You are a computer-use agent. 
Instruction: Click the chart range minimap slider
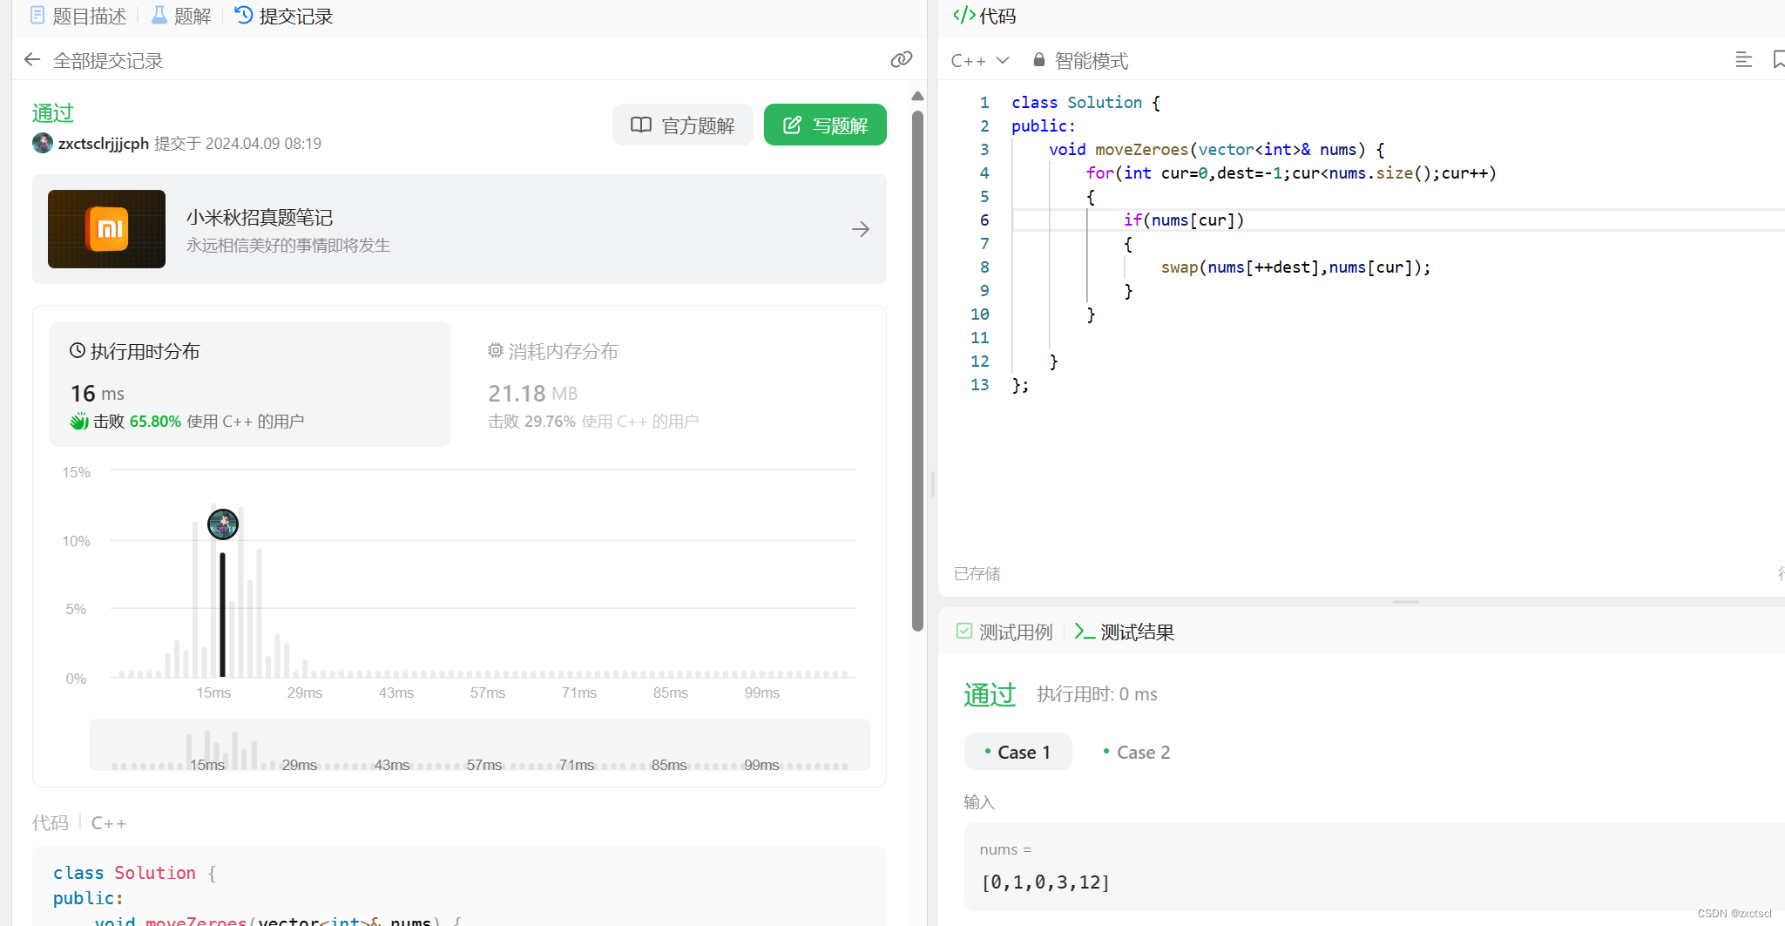pyautogui.click(x=480, y=745)
